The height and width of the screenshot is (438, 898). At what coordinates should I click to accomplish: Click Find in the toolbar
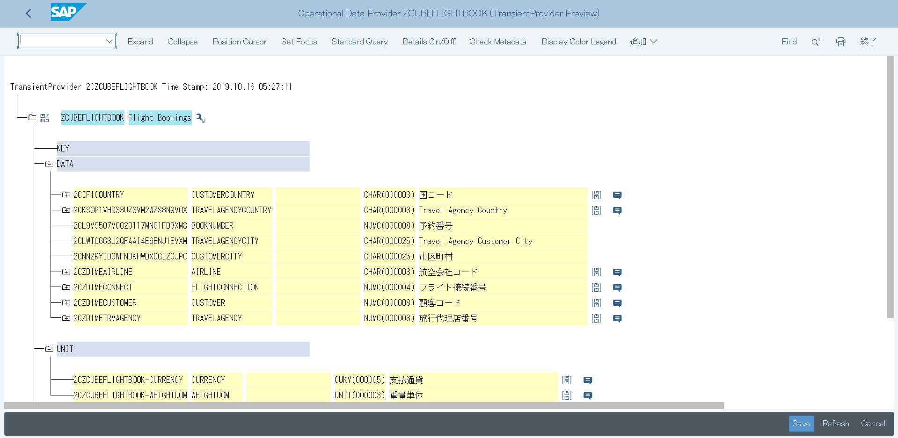pyautogui.click(x=789, y=42)
